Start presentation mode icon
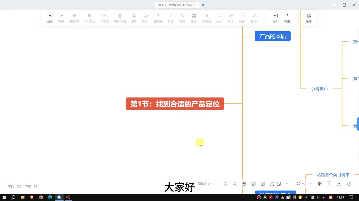This screenshot has width=359, height=201. coord(339,184)
